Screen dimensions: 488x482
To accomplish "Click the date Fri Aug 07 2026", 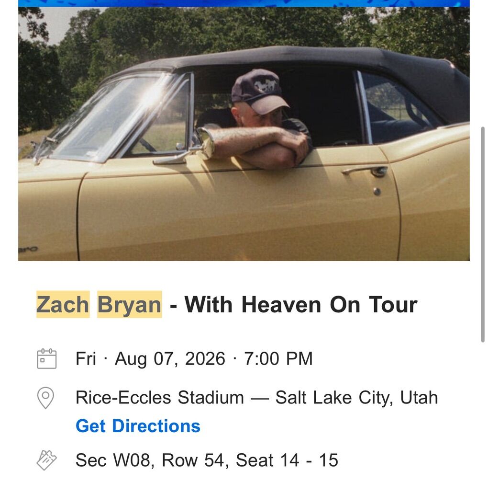I will tap(148, 358).
